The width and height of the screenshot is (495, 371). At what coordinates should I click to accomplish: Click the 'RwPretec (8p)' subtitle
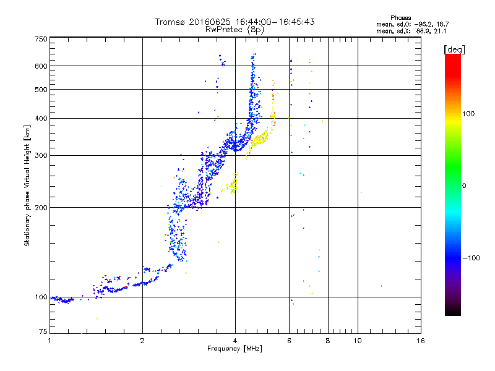235,30
